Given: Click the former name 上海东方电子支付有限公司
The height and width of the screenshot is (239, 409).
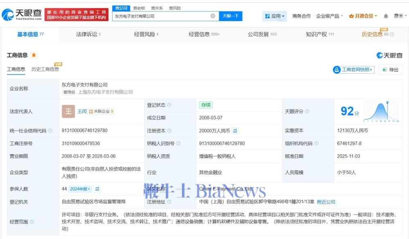Looking at the screenshot, I should [106, 92].
